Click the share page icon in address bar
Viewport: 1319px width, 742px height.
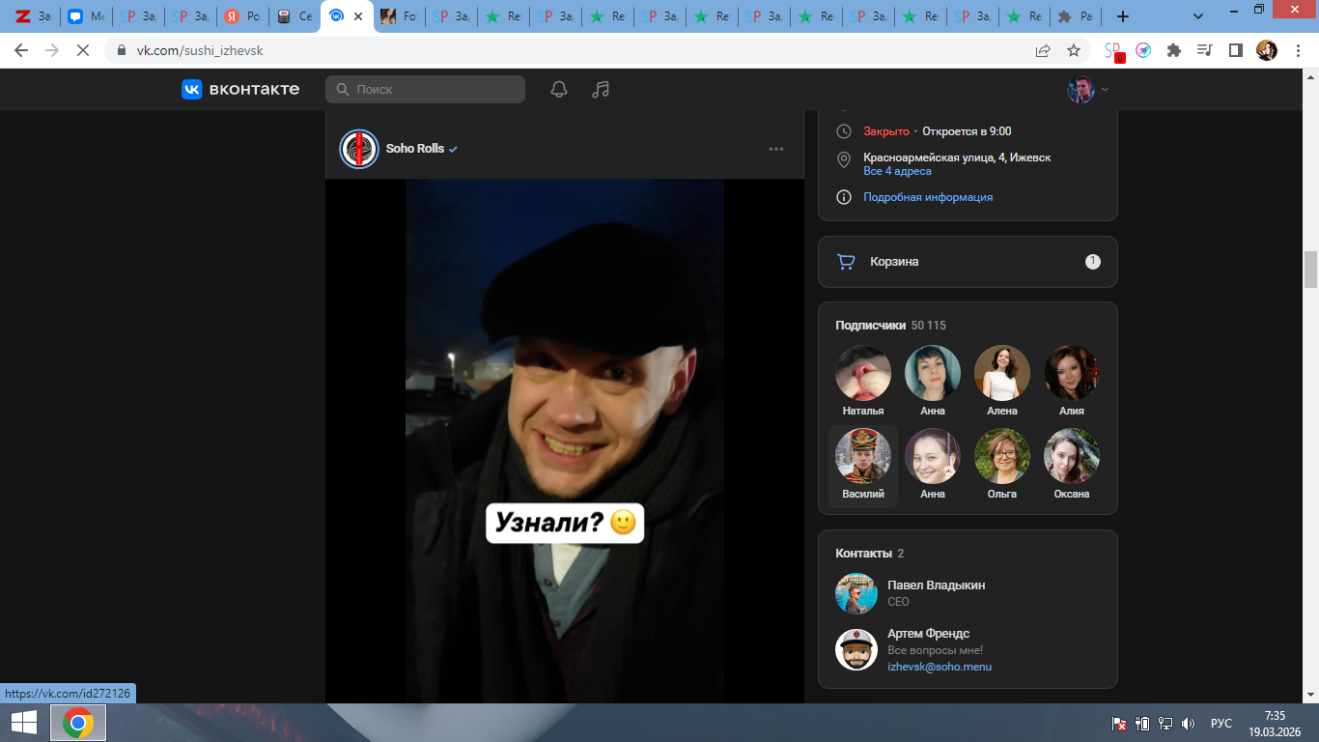click(1043, 50)
